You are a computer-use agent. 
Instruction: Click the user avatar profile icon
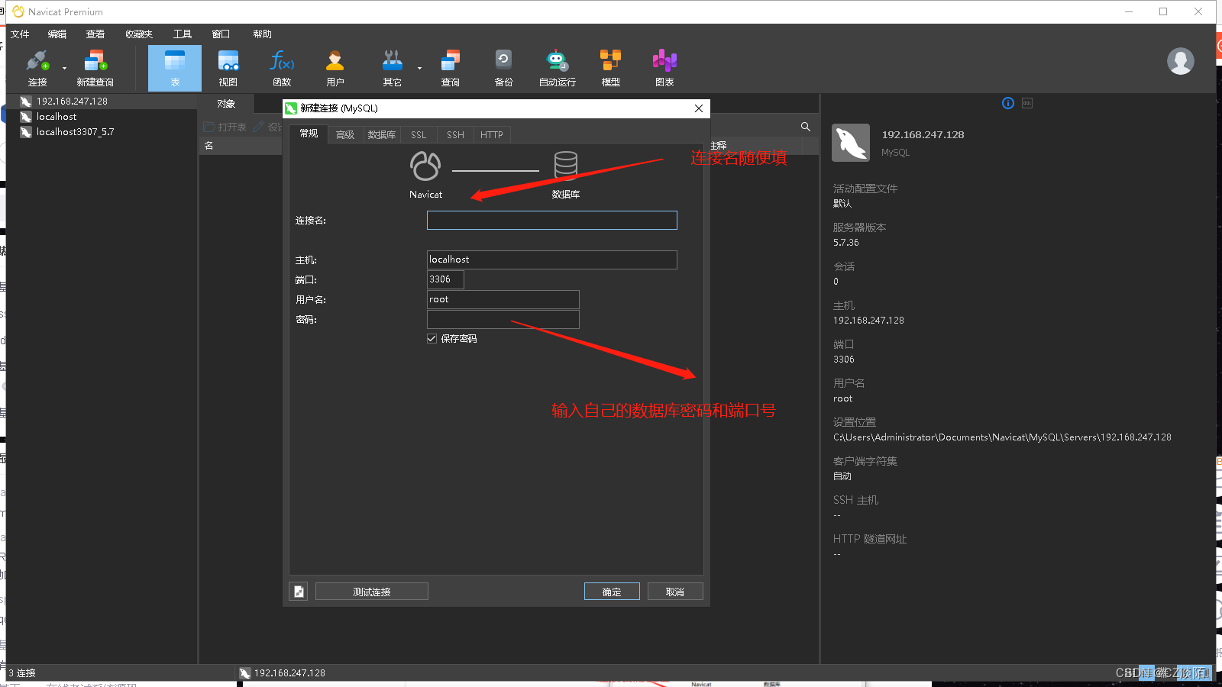[1180, 61]
